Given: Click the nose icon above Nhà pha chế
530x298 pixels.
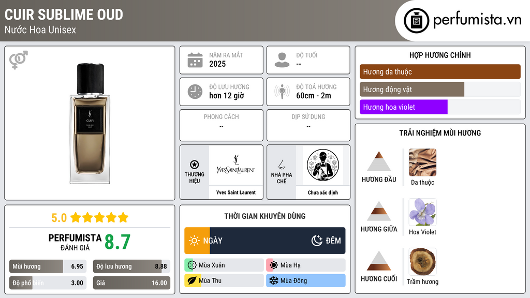Looking at the screenshot, I should tap(281, 165).
